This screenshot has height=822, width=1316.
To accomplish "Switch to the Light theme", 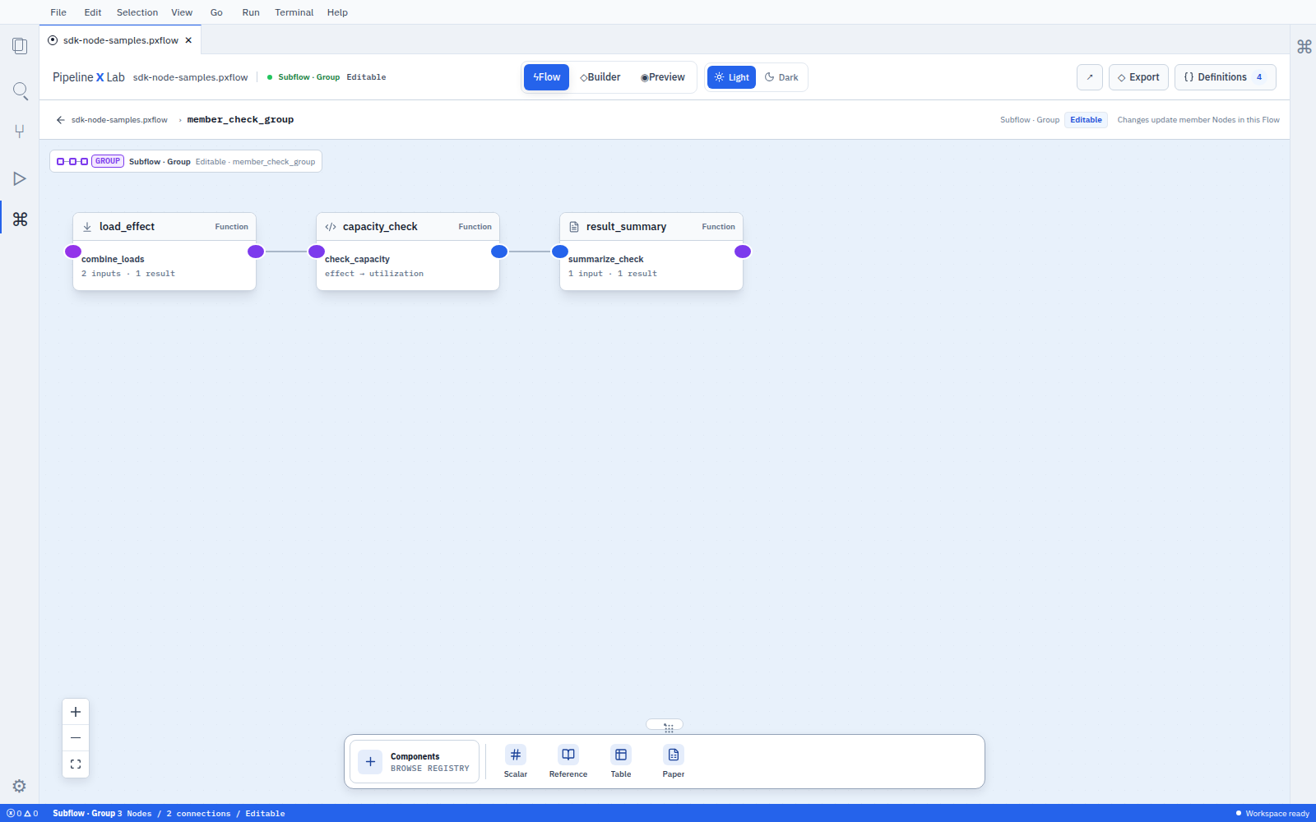I will [731, 77].
